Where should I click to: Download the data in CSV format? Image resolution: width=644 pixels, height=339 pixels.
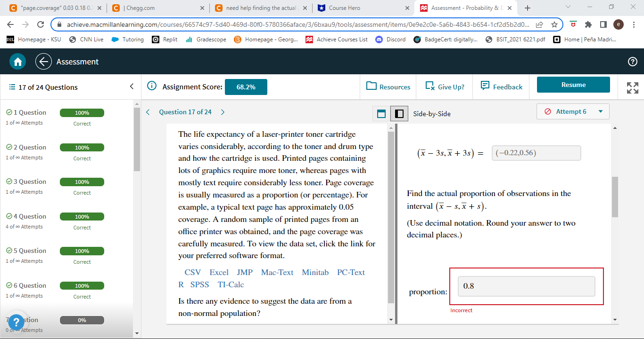(192, 272)
